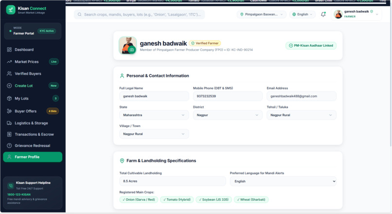The height and width of the screenshot is (214, 392).
Task: Click the PM-Kisan check circle icon
Action: coord(291,46)
